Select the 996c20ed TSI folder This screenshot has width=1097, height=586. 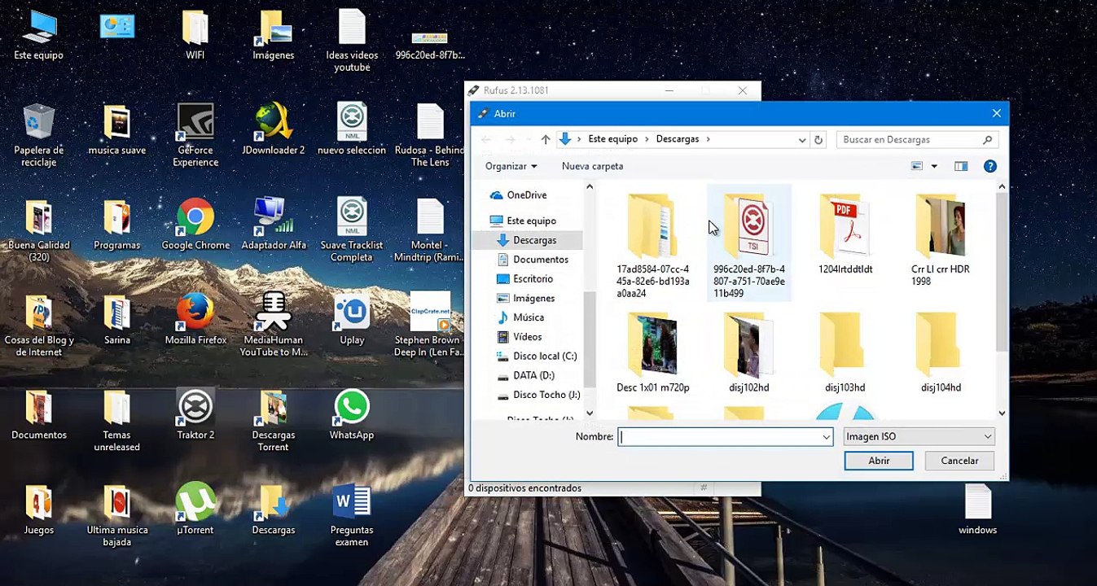749,243
